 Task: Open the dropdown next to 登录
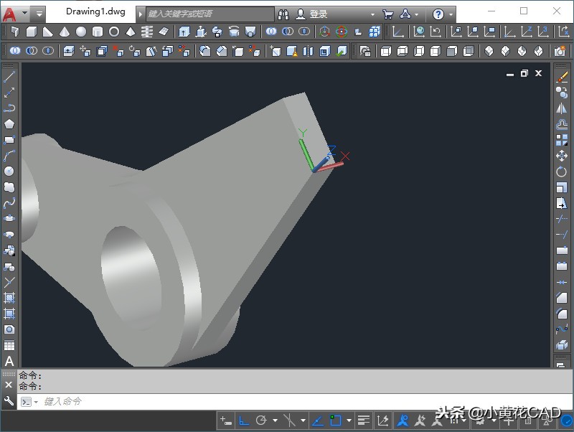tap(372, 14)
